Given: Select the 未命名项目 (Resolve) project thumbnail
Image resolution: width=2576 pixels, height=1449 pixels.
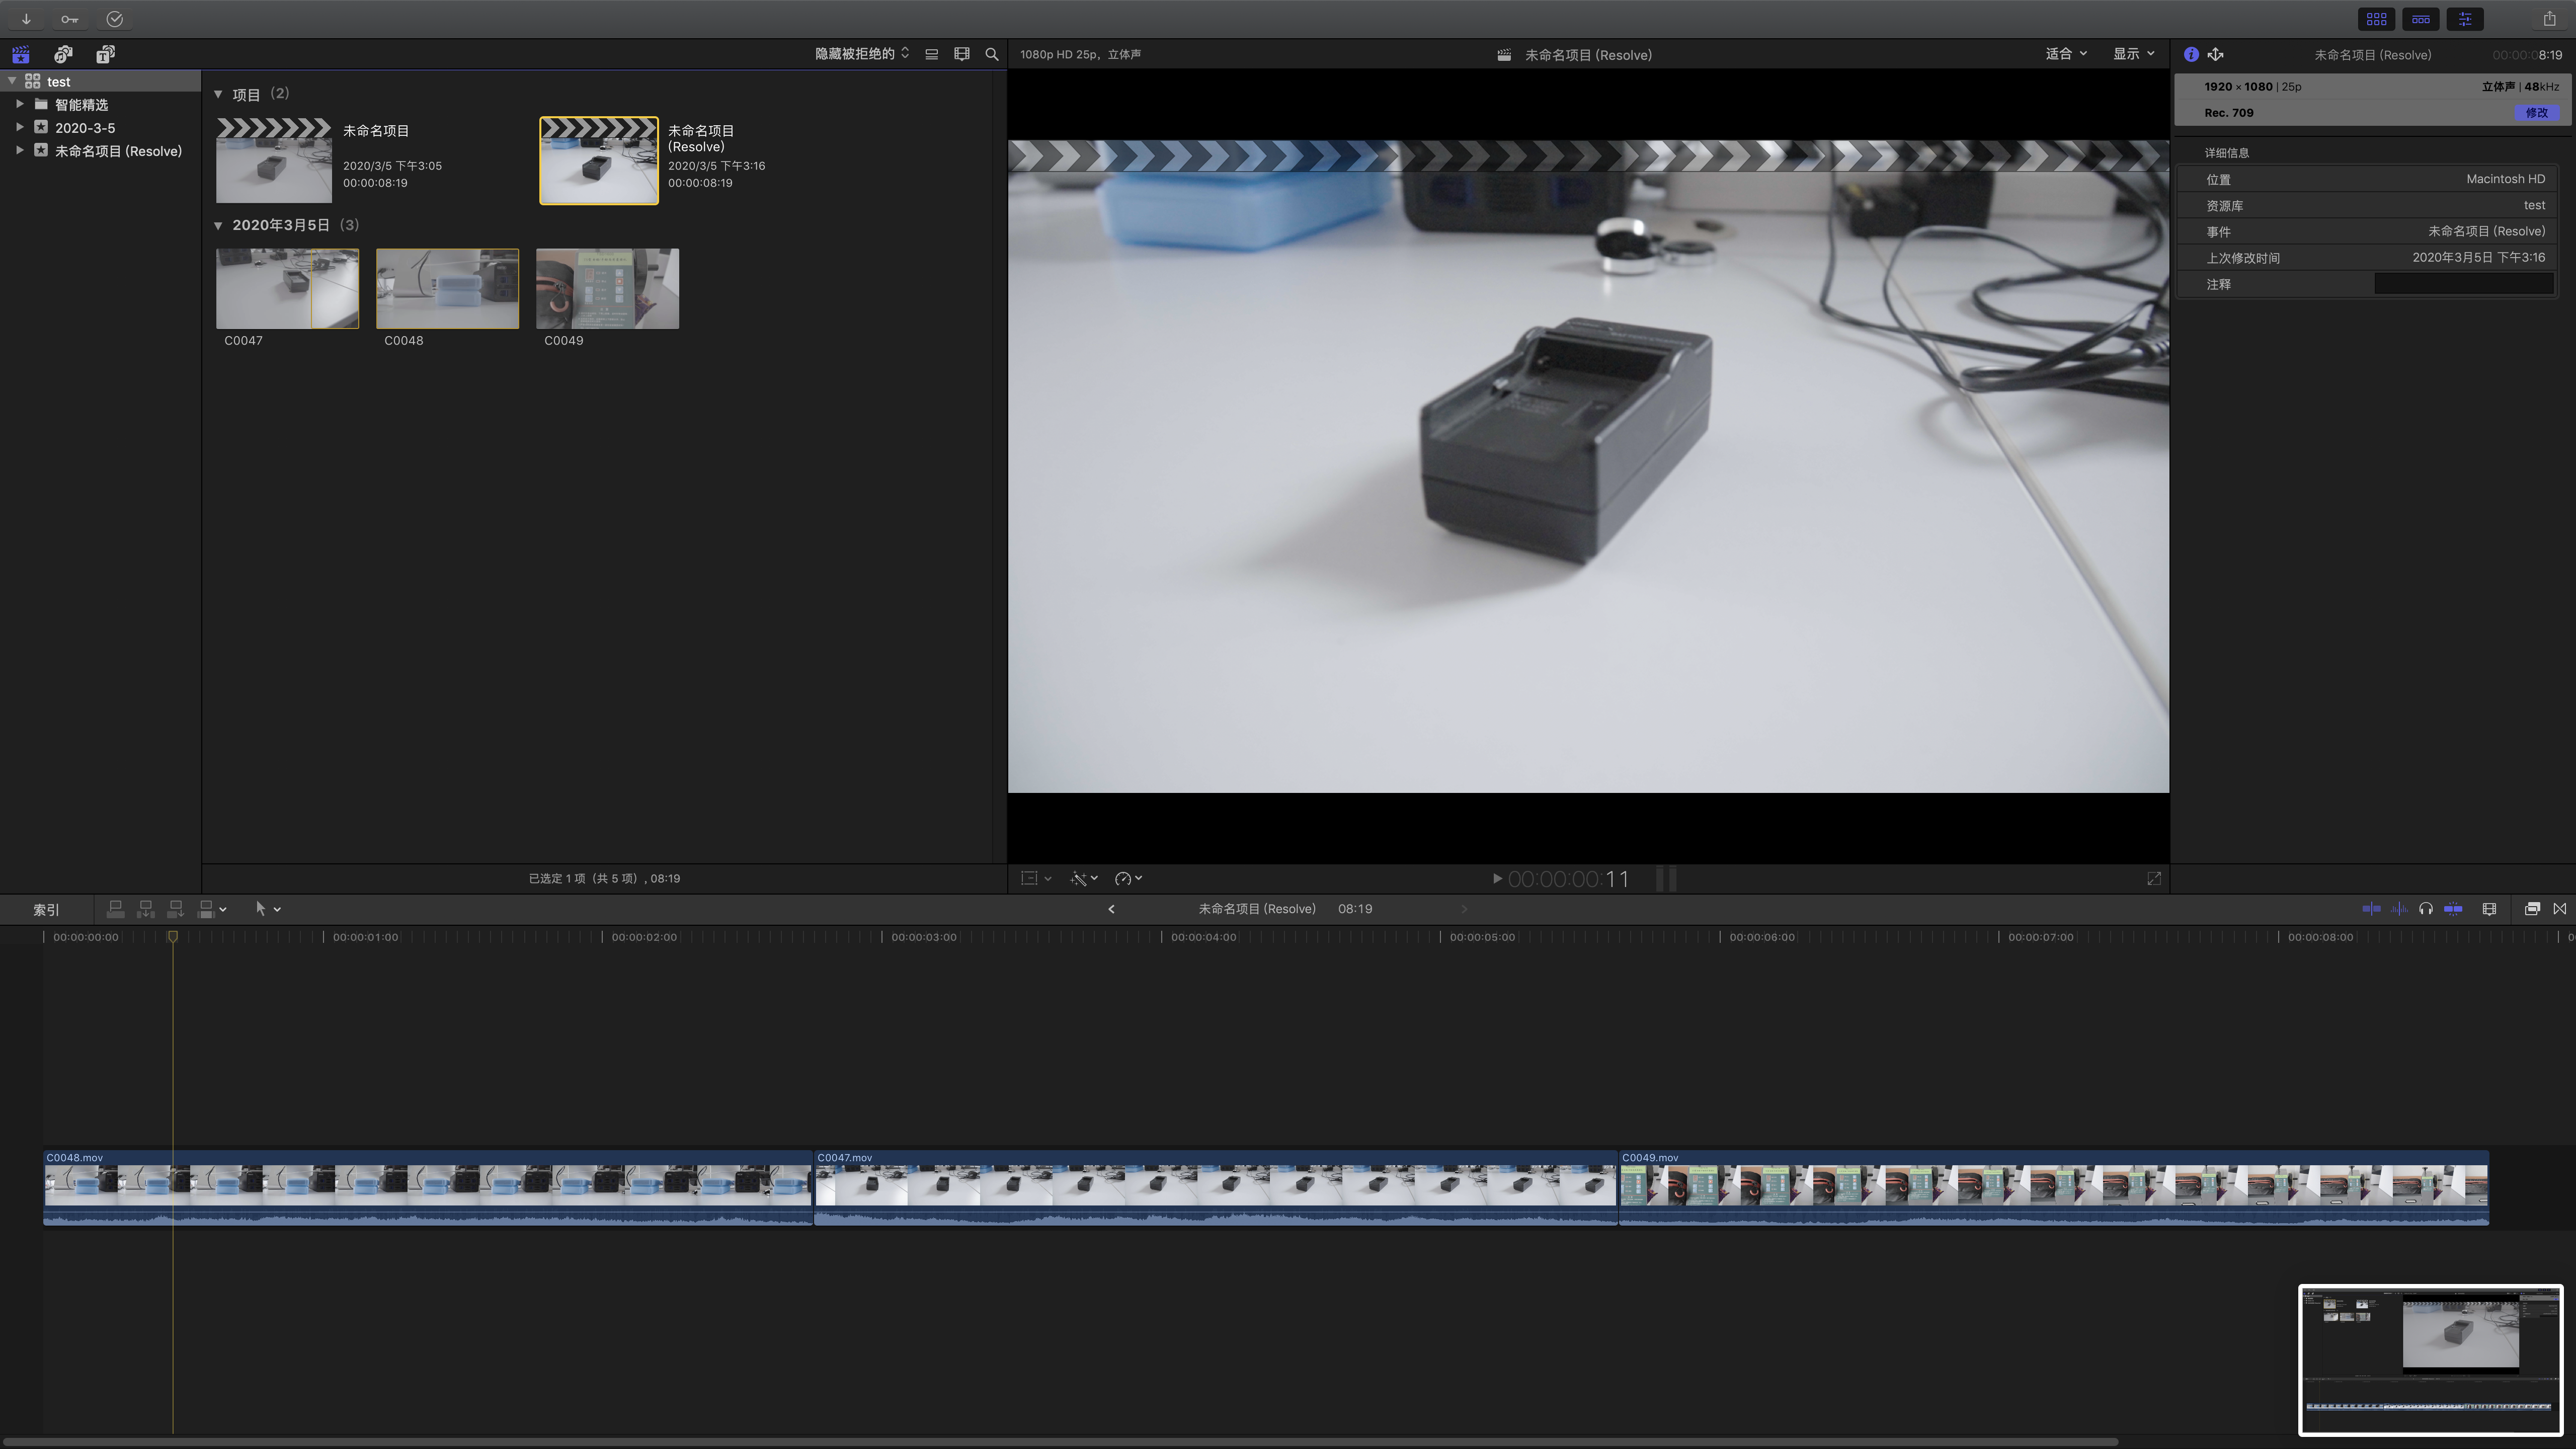Looking at the screenshot, I should click(599, 160).
